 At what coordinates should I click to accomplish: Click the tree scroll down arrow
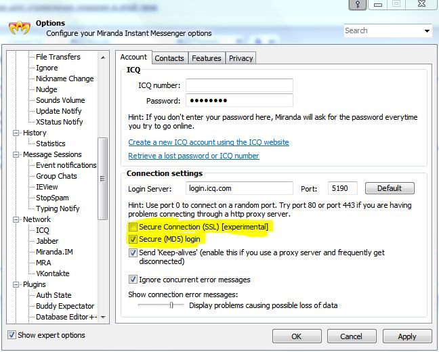[103, 317]
